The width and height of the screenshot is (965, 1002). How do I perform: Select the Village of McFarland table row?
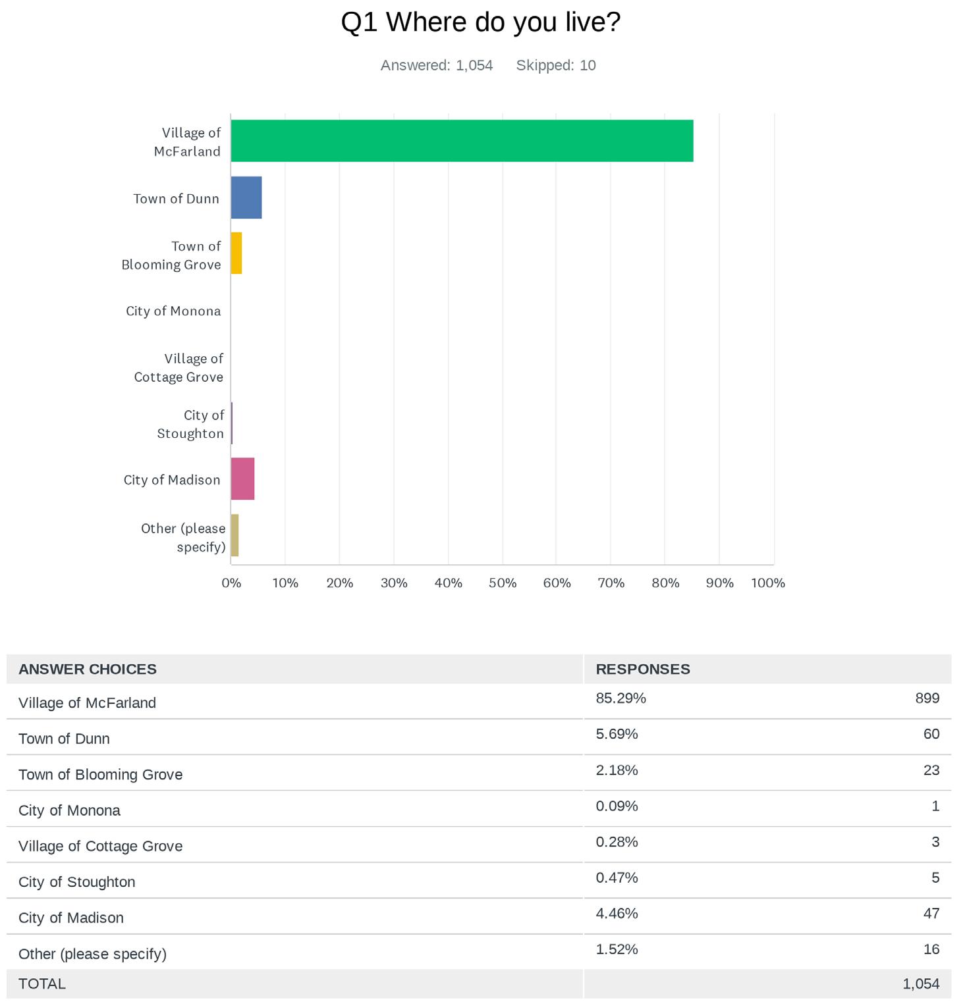(479, 702)
